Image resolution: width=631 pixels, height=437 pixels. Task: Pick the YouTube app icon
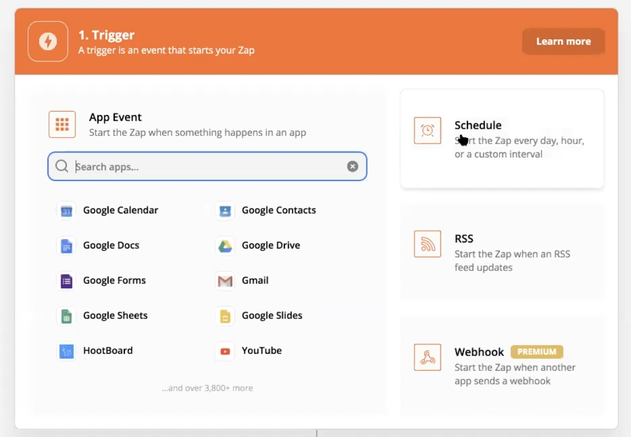tap(225, 351)
